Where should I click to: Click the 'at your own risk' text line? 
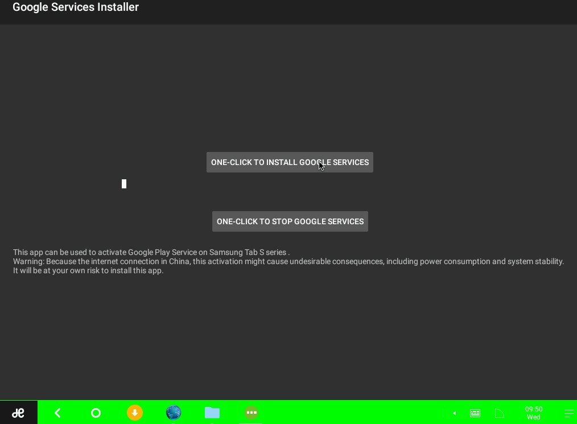(88, 270)
